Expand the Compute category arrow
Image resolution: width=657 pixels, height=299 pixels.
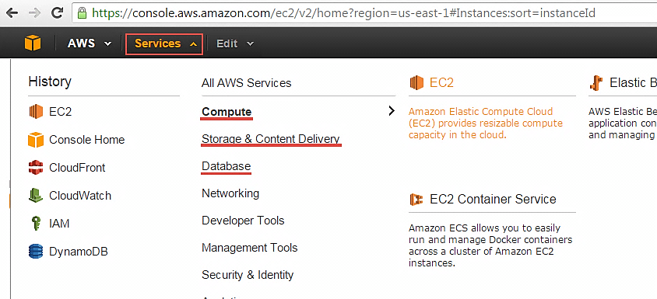pyautogui.click(x=392, y=111)
